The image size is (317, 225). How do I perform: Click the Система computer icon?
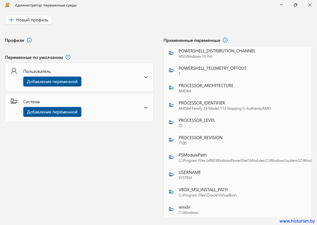pyautogui.click(x=14, y=101)
